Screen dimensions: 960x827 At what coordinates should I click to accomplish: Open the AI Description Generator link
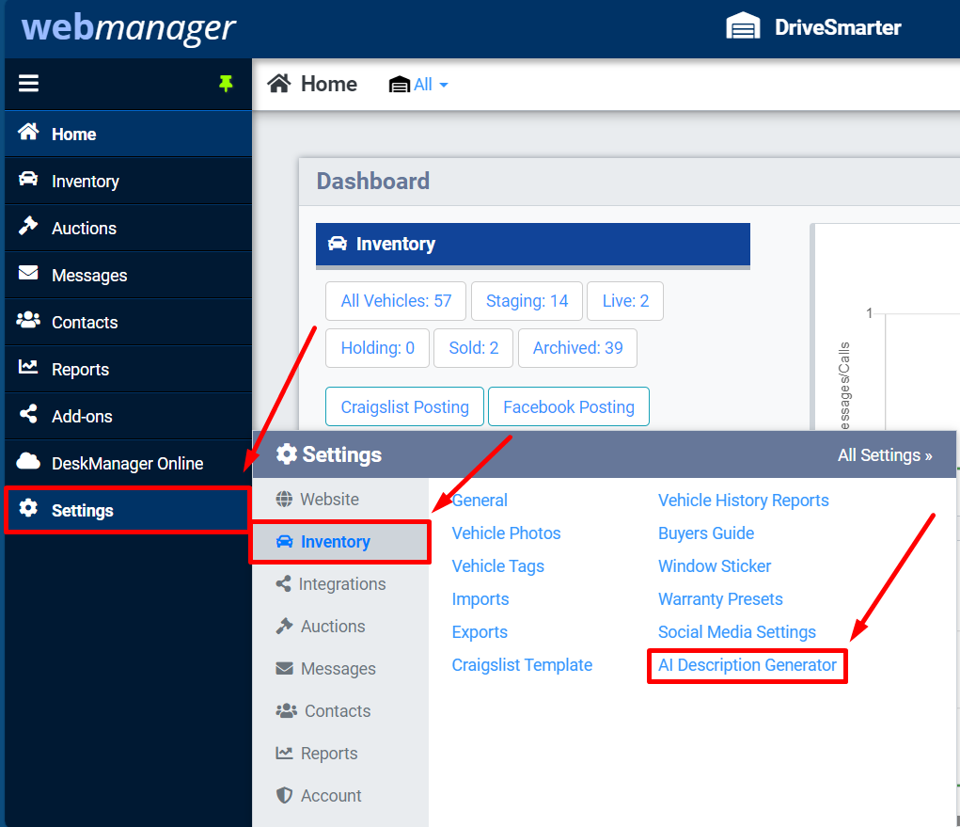[x=746, y=665]
